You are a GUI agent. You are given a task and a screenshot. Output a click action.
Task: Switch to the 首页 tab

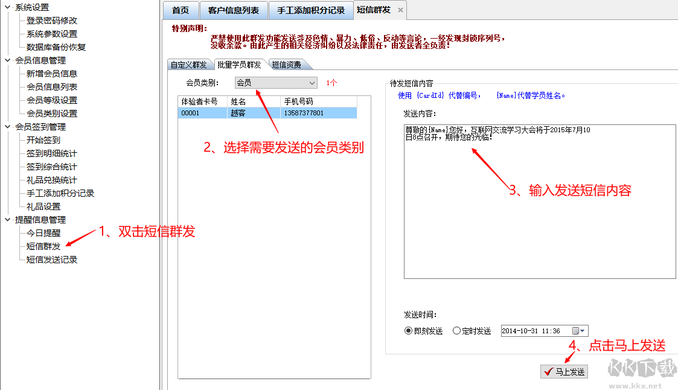181,10
